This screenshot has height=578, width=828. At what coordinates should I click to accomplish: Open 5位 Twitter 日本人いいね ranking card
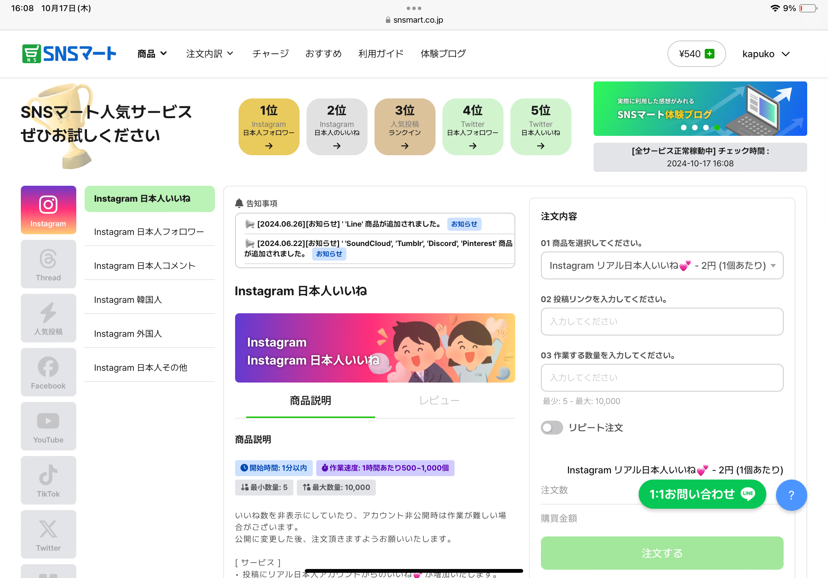540,127
